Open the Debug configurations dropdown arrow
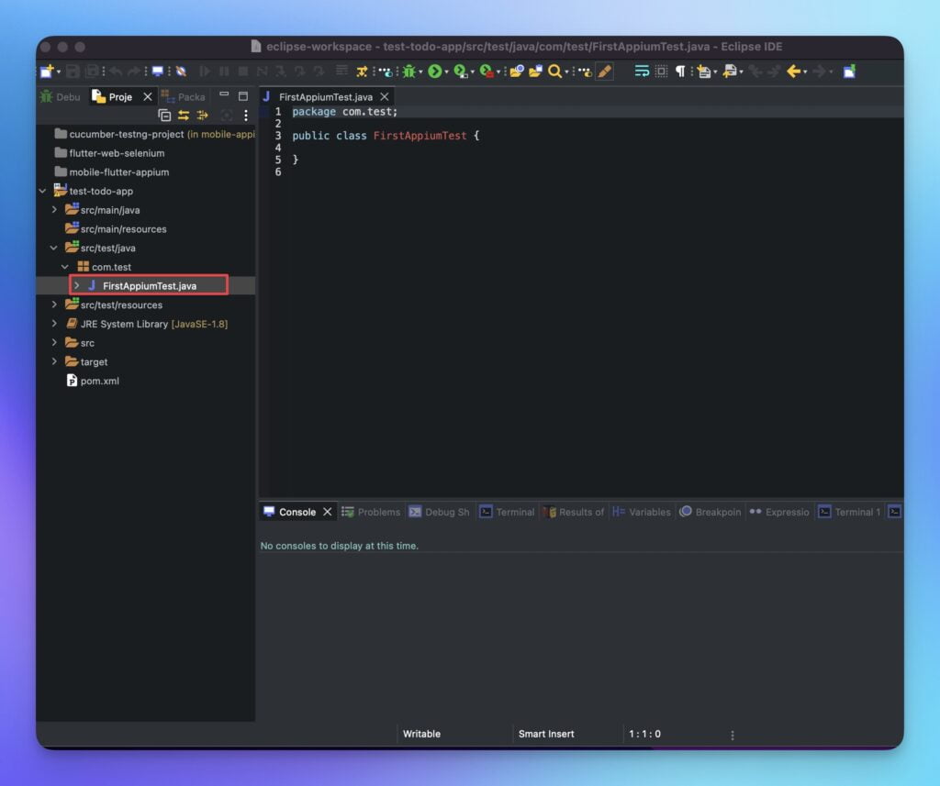 420,72
